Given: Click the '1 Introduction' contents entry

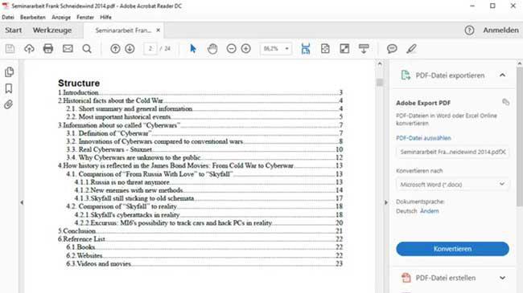Looking at the screenshot, I should point(200,92).
